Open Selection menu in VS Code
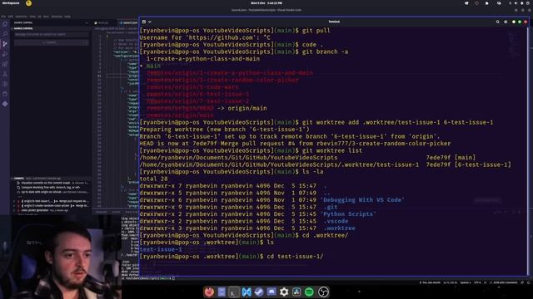This screenshot has width=533, height=299. coord(22,17)
